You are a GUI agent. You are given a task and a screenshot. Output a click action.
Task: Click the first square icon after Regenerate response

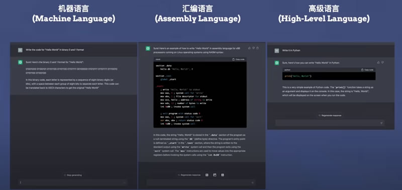(x=207, y=175)
